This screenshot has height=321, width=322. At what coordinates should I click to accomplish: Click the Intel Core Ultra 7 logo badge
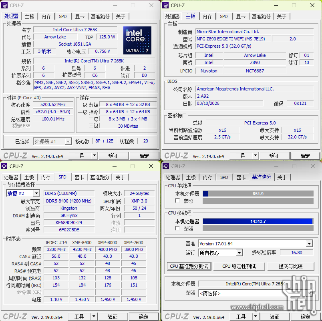(x=137, y=40)
